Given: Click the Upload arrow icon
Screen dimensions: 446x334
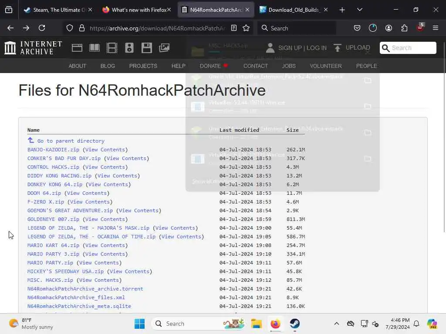Looking at the screenshot, I should click(338, 48).
